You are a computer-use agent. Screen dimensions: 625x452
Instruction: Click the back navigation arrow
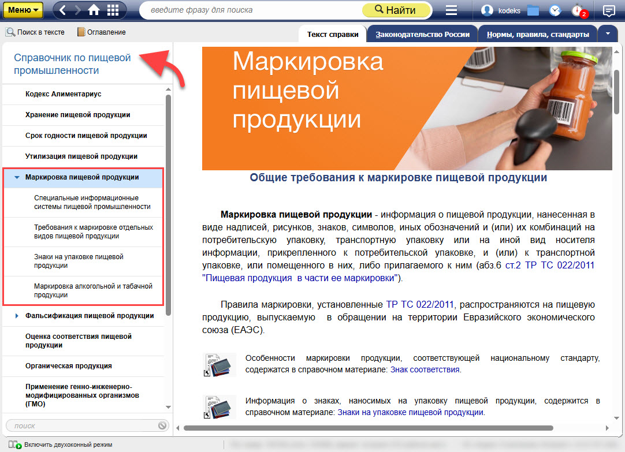point(64,10)
